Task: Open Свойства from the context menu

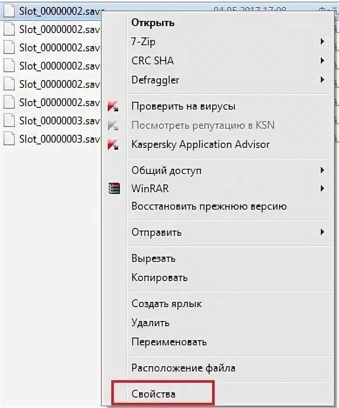Action: point(154,394)
